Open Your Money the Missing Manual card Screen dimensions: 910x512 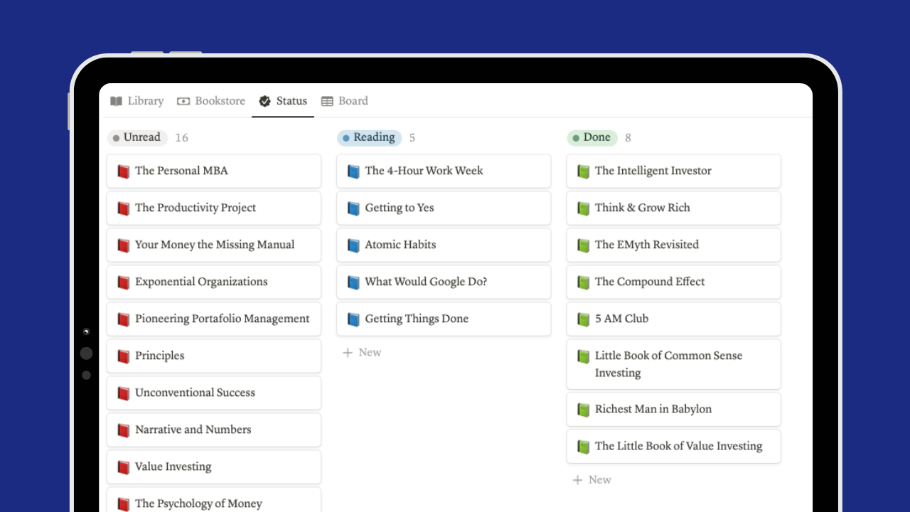[214, 245]
